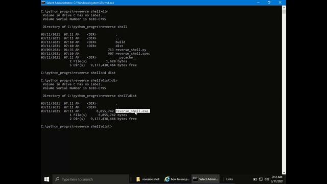The height and width of the screenshot is (184, 327).
Task: Click the scrollbar thumb in cmd window
Action: pyautogui.click(x=284, y=12)
